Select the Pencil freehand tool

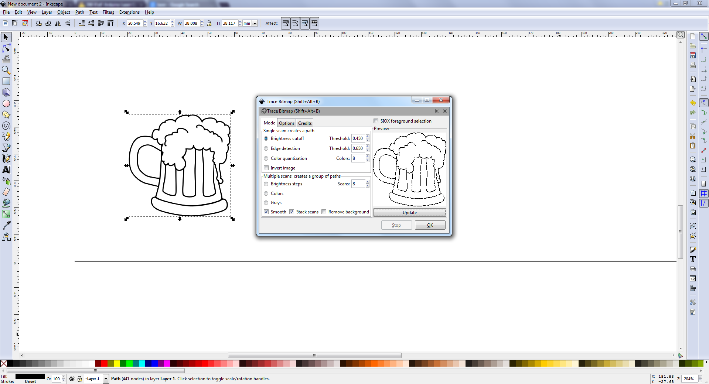pyautogui.click(x=6, y=137)
